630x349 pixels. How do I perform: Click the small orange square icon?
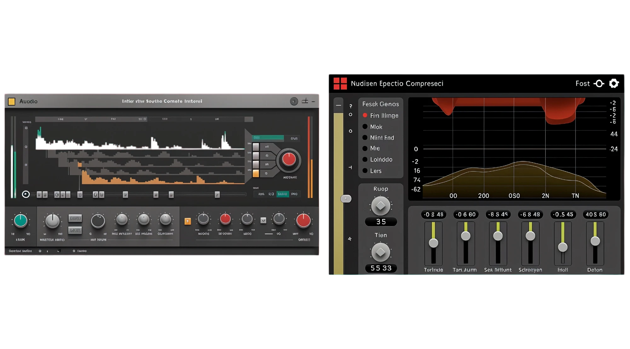pyautogui.click(x=188, y=221)
